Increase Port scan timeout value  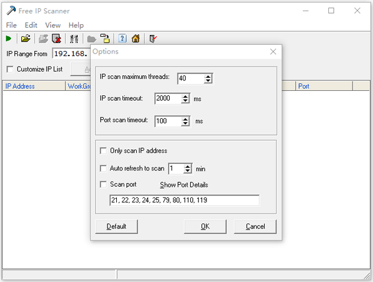(x=185, y=119)
